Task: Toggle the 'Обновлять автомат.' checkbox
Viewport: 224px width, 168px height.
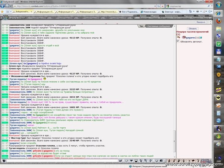Action: click(178, 41)
